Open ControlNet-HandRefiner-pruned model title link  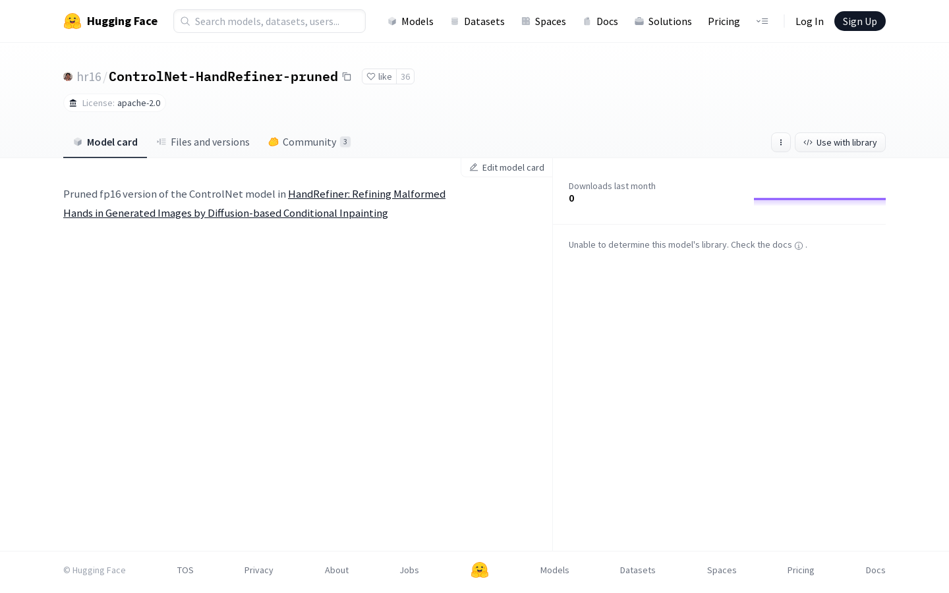(x=223, y=76)
